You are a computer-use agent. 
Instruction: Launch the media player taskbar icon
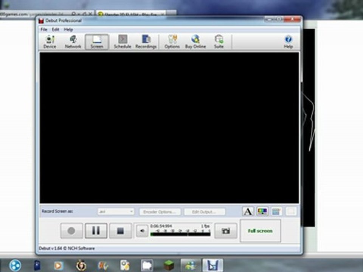tap(58, 266)
